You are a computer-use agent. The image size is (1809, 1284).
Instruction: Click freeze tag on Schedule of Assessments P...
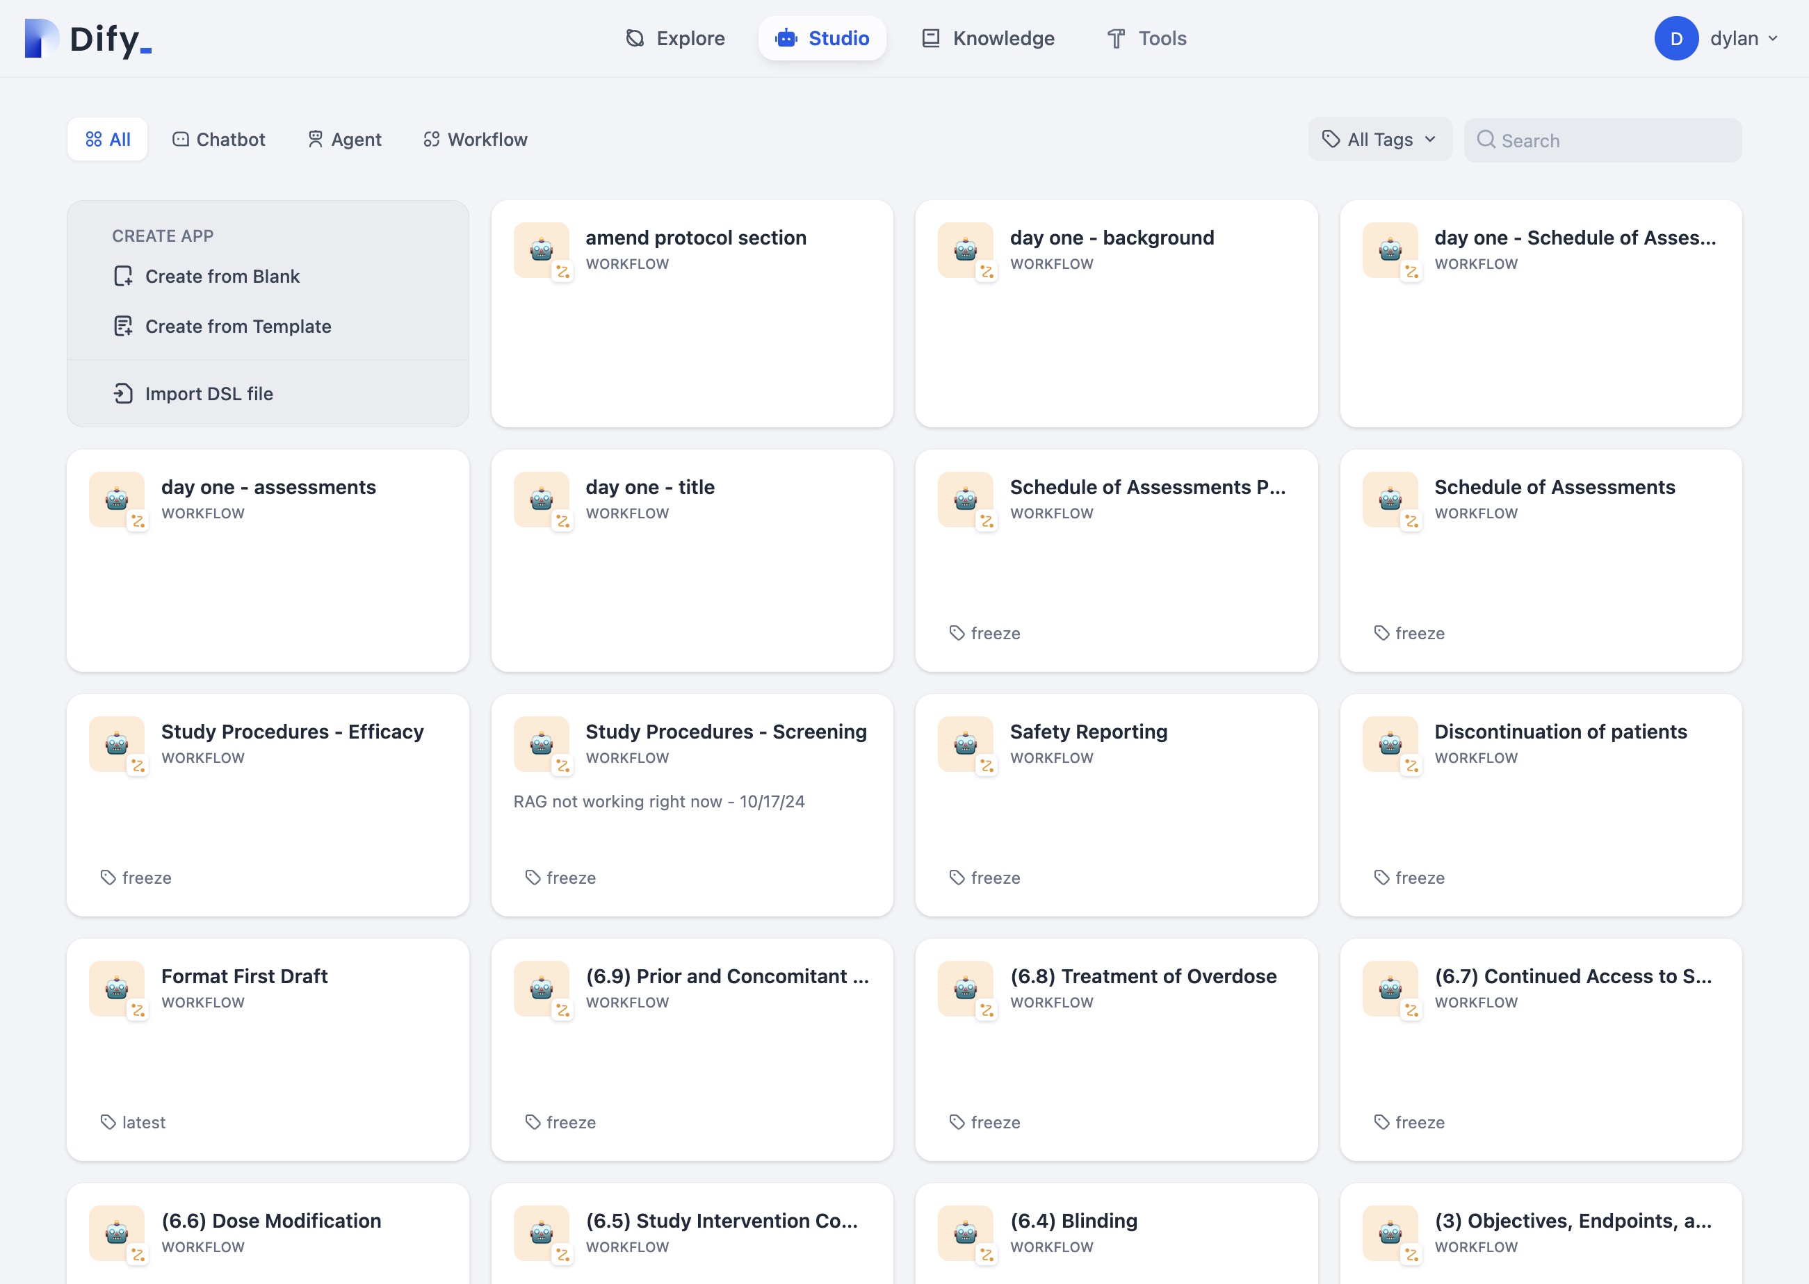click(x=984, y=632)
